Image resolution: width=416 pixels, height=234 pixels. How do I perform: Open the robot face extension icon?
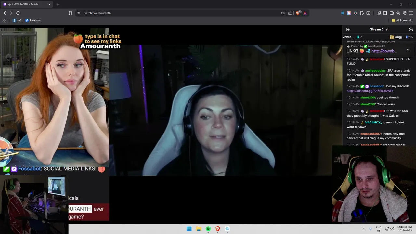click(355, 13)
